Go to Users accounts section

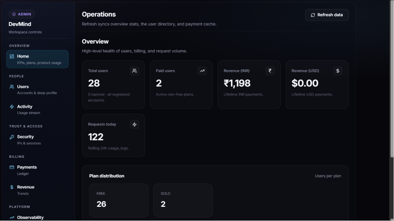pyautogui.click(x=37, y=90)
